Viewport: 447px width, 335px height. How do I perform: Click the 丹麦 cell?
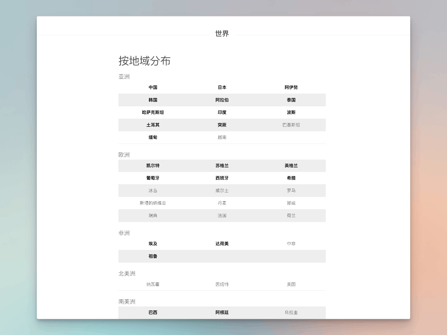[222, 203]
